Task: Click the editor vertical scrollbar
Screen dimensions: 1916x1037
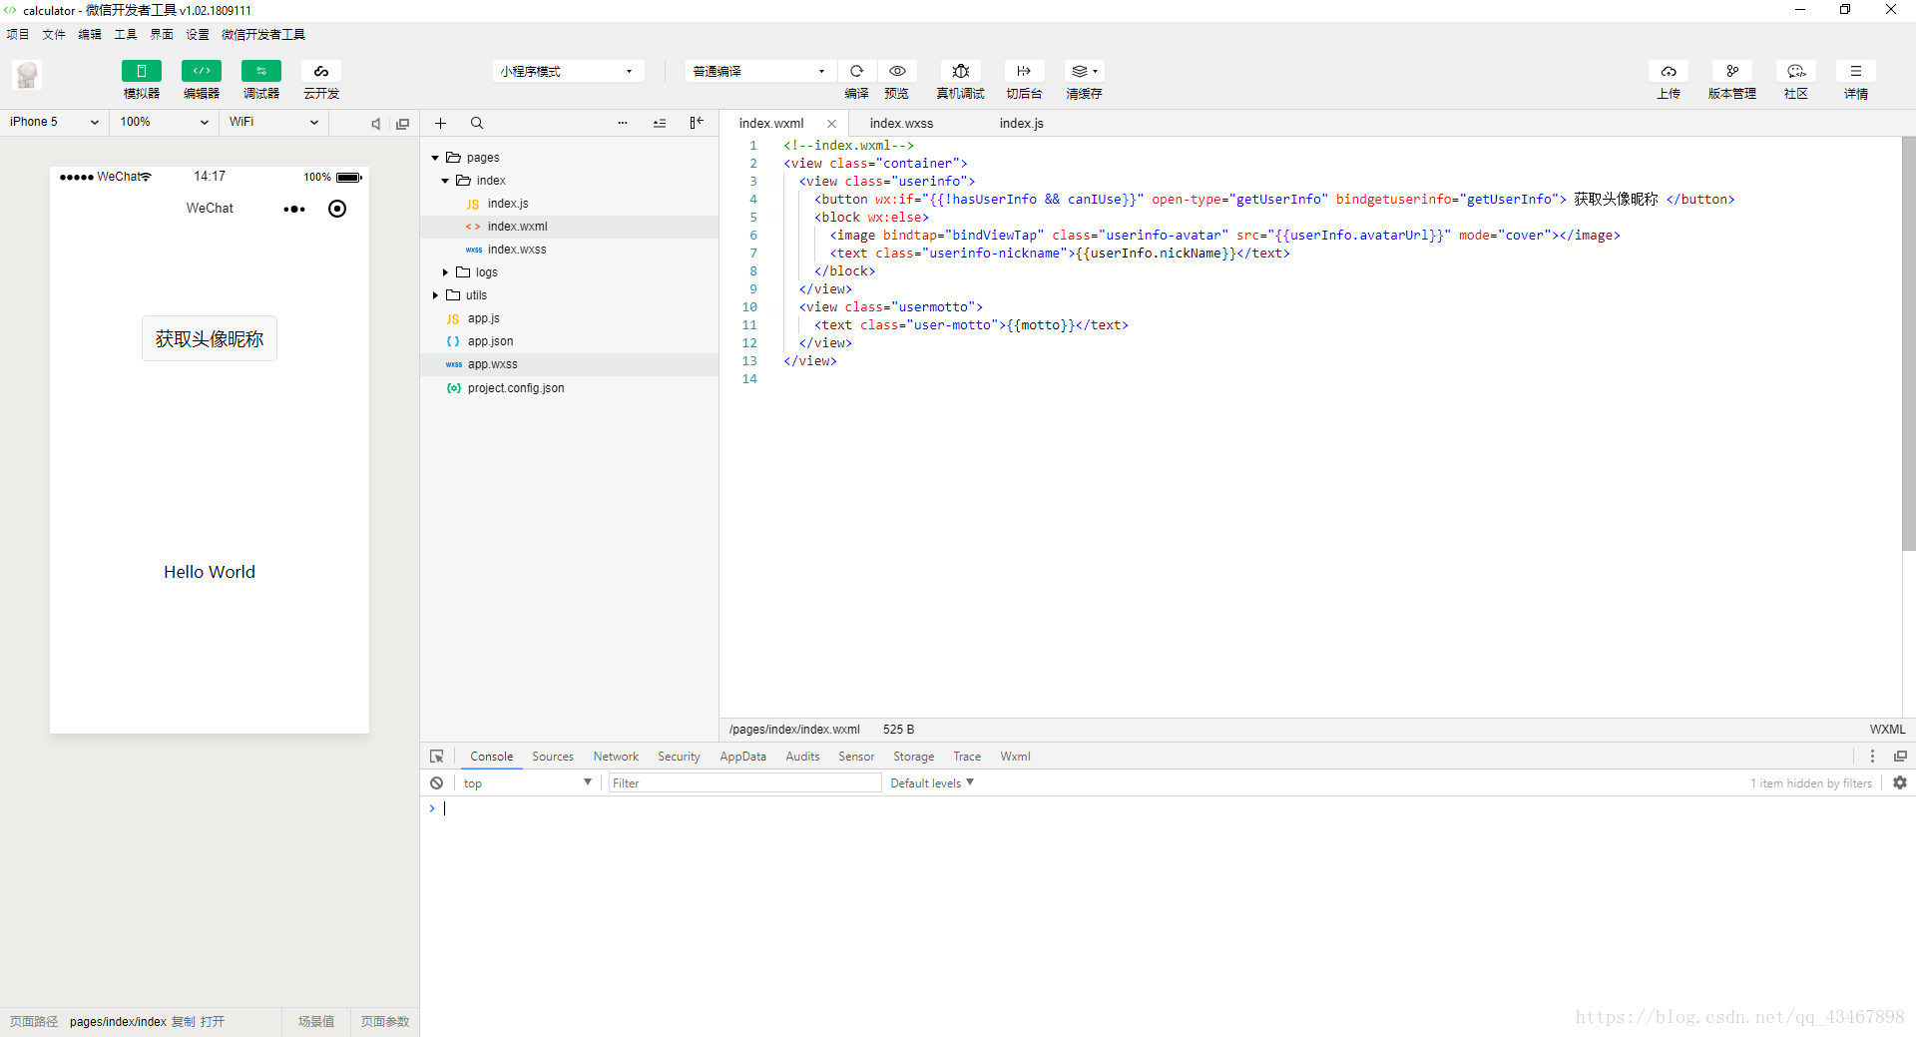Action: pyautogui.click(x=1908, y=343)
